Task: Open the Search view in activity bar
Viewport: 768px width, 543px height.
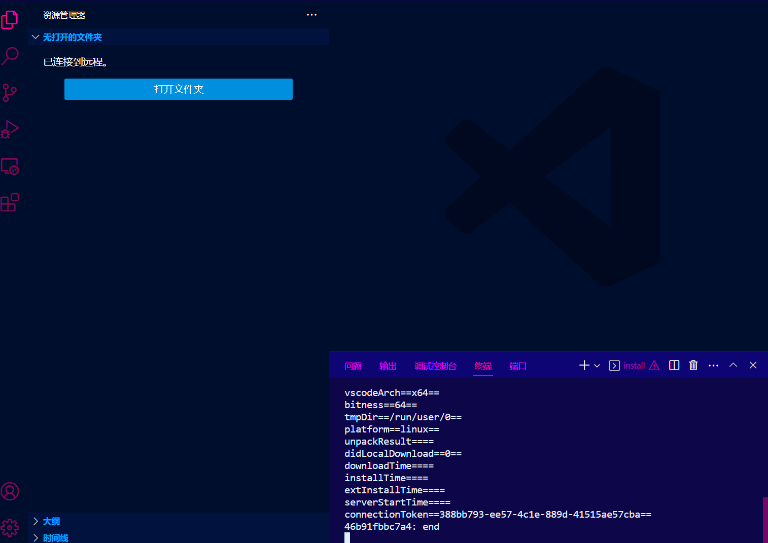Action: pos(10,56)
